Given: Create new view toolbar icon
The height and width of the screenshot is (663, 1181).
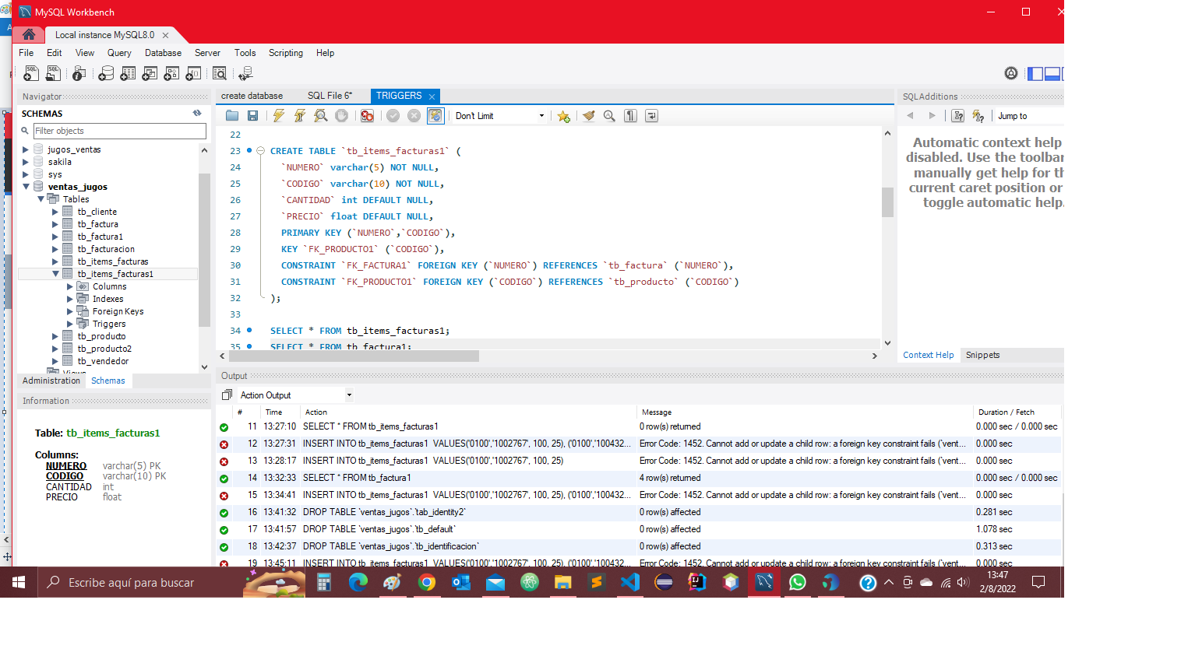Looking at the screenshot, I should tap(150, 73).
